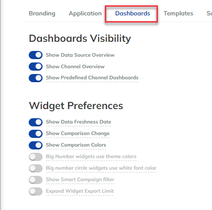
Task: Click the Expand Widget Export Limit label
Action: point(80,191)
